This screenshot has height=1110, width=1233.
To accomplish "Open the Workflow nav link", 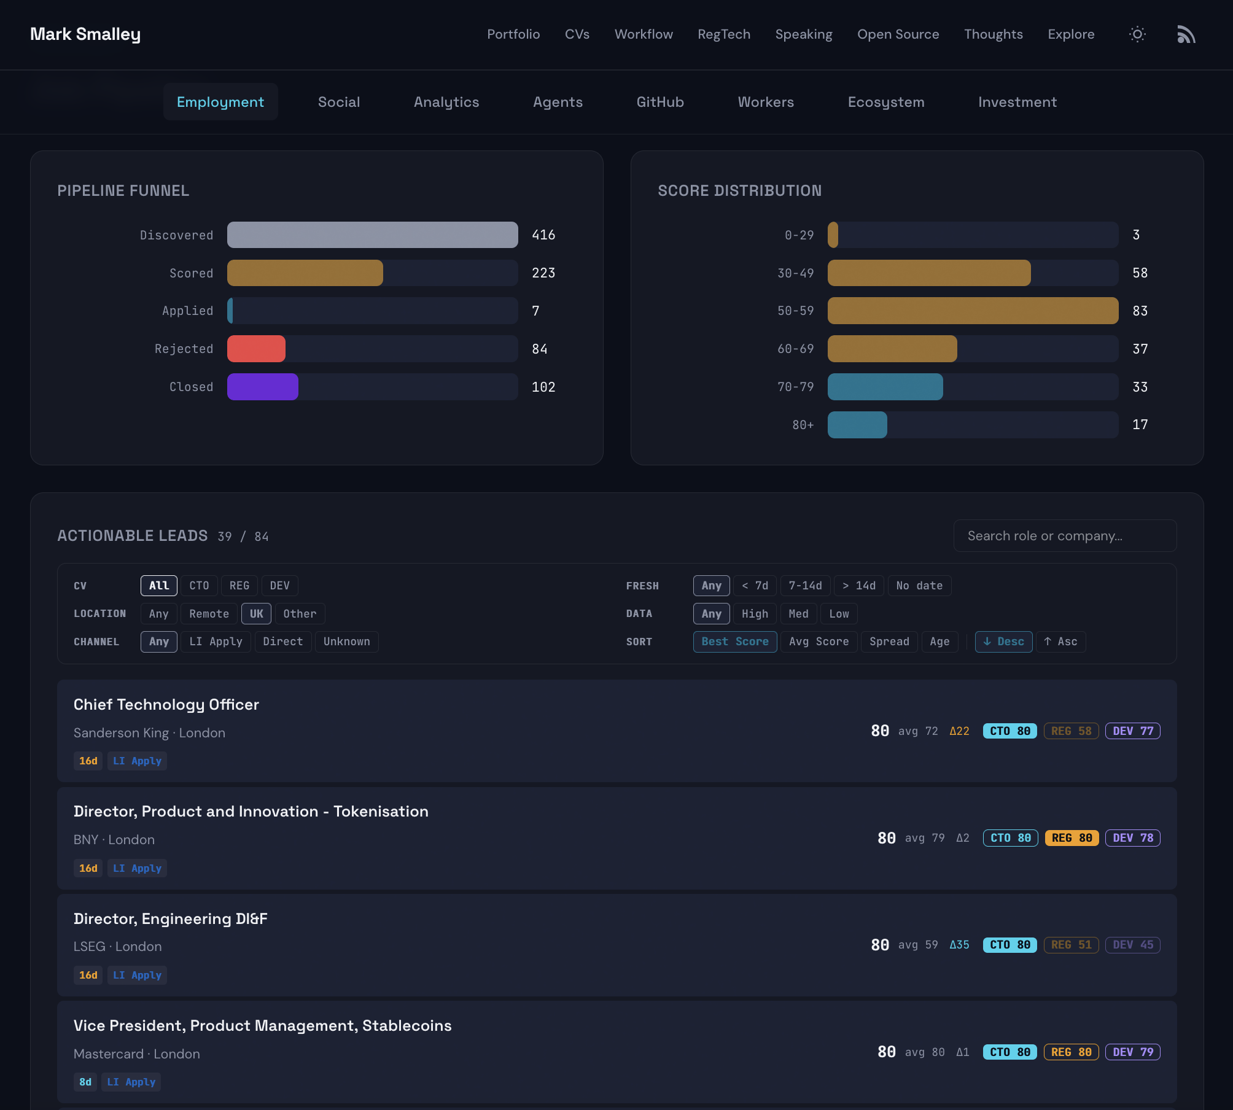I will (644, 34).
